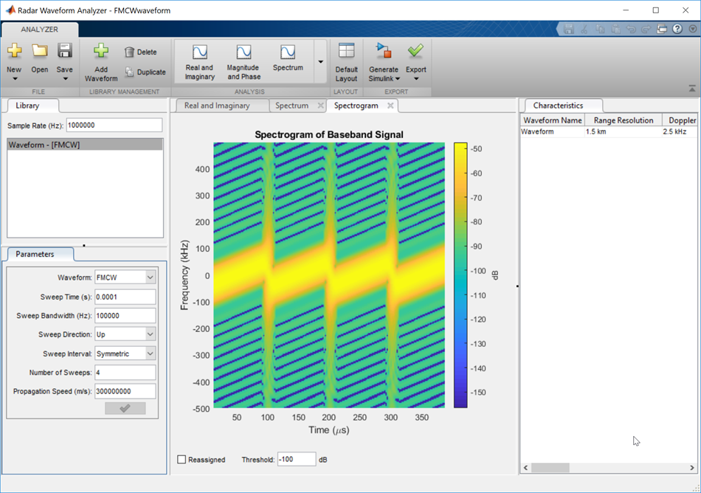The width and height of the screenshot is (701, 493).
Task: Close the Spectrogram tab
Action: click(x=390, y=106)
